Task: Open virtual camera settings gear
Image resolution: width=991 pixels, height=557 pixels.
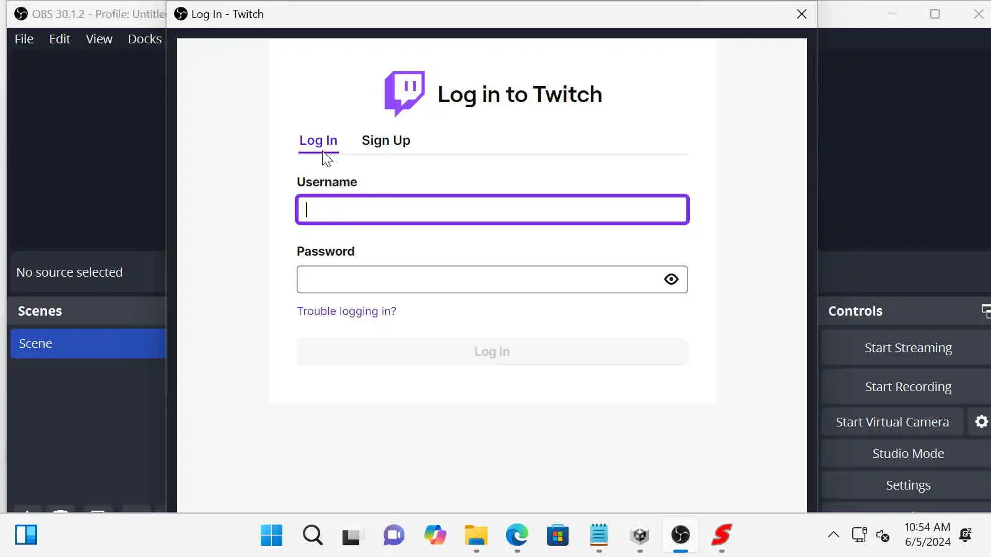Action: (981, 421)
